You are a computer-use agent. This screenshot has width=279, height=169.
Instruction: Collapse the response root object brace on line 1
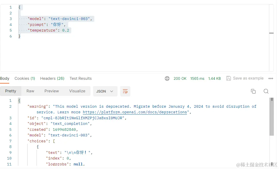19,101
